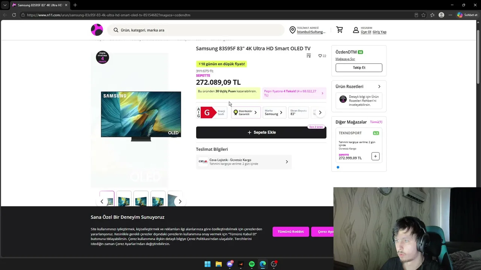Click the product title Samsung 83S95F 83" 4K
The width and height of the screenshot is (481, 270).
[x=253, y=48]
